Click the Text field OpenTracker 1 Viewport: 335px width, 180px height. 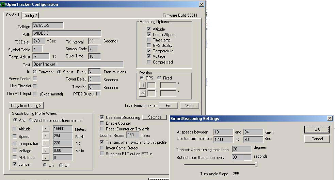pos(78,64)
